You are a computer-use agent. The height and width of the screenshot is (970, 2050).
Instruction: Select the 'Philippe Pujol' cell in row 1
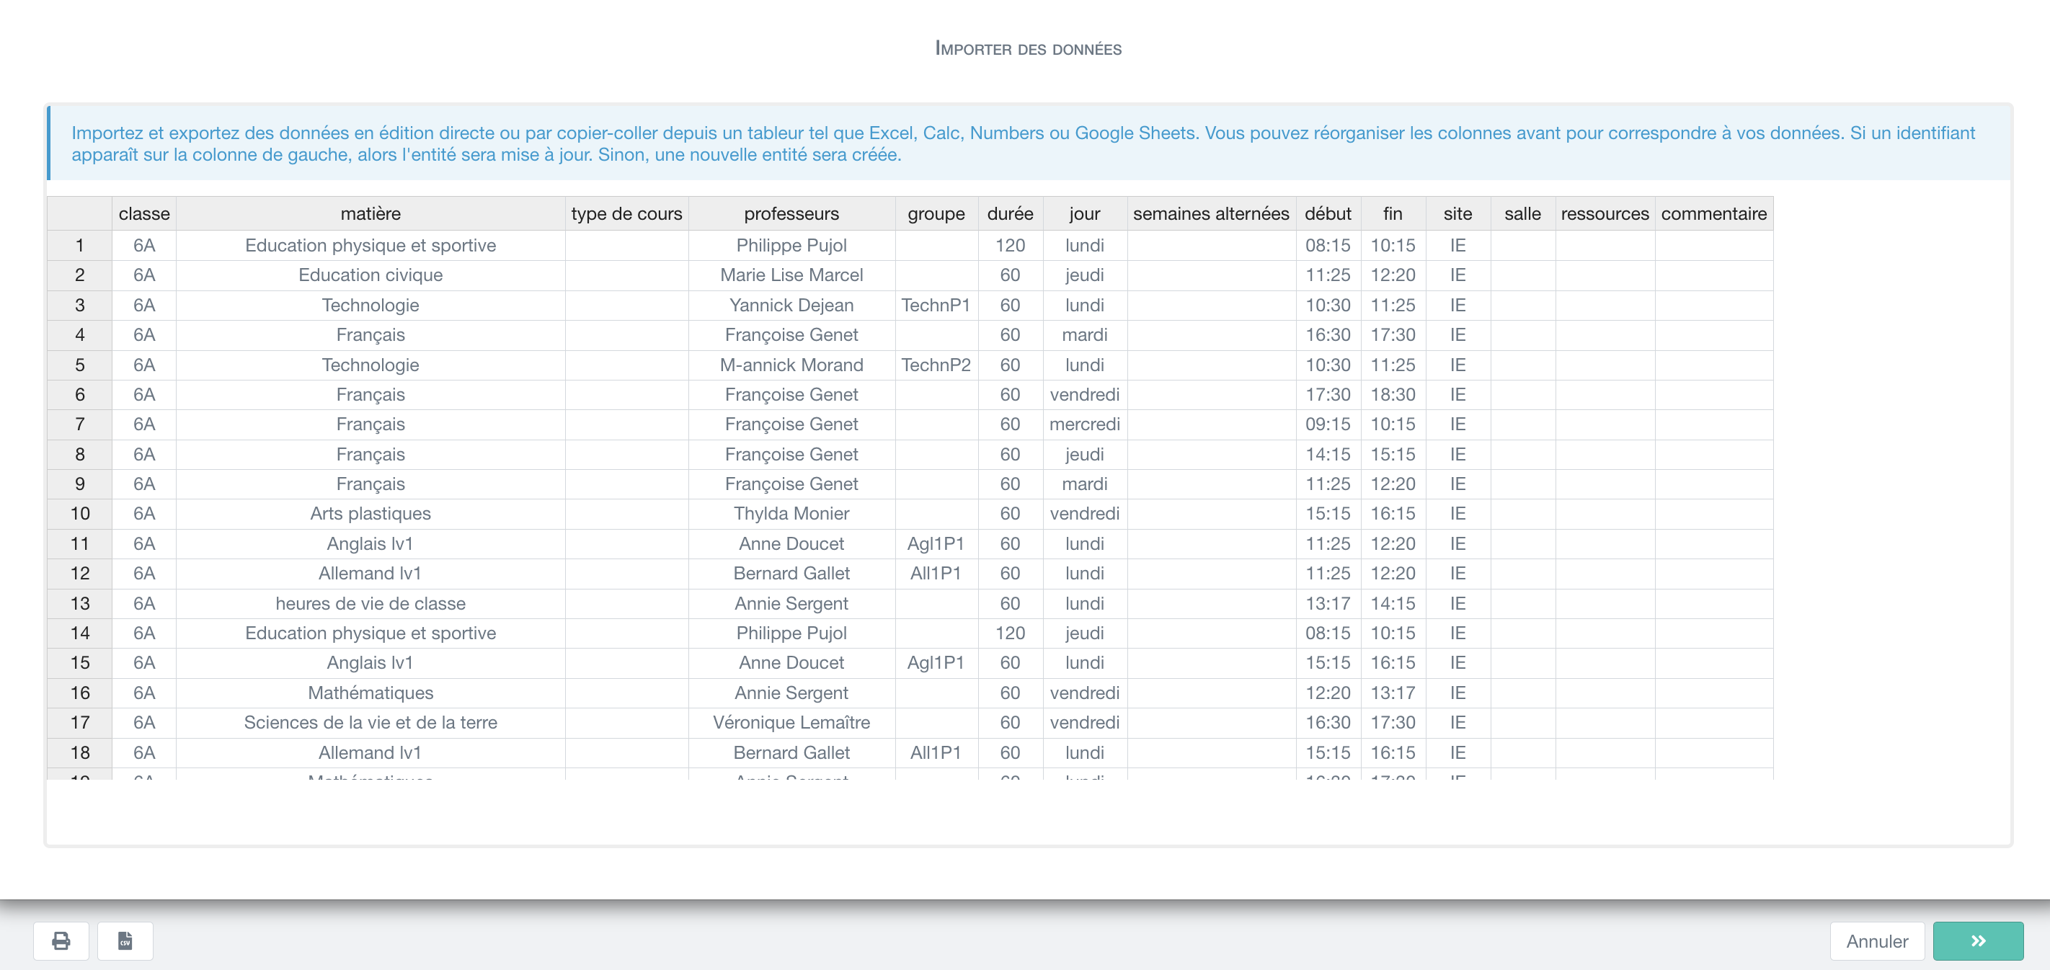coord(791,245)
